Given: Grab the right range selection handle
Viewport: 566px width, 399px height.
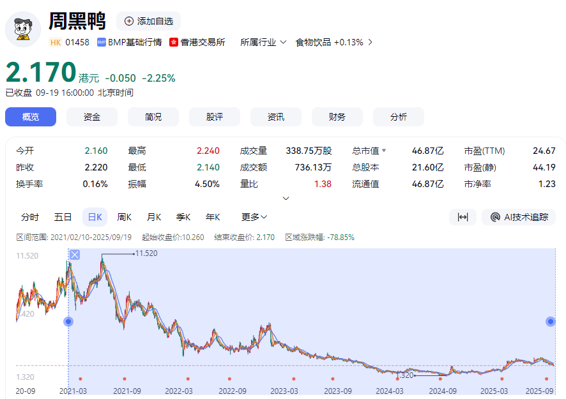Looking at the screenshot, I should [x=551, y=322].
